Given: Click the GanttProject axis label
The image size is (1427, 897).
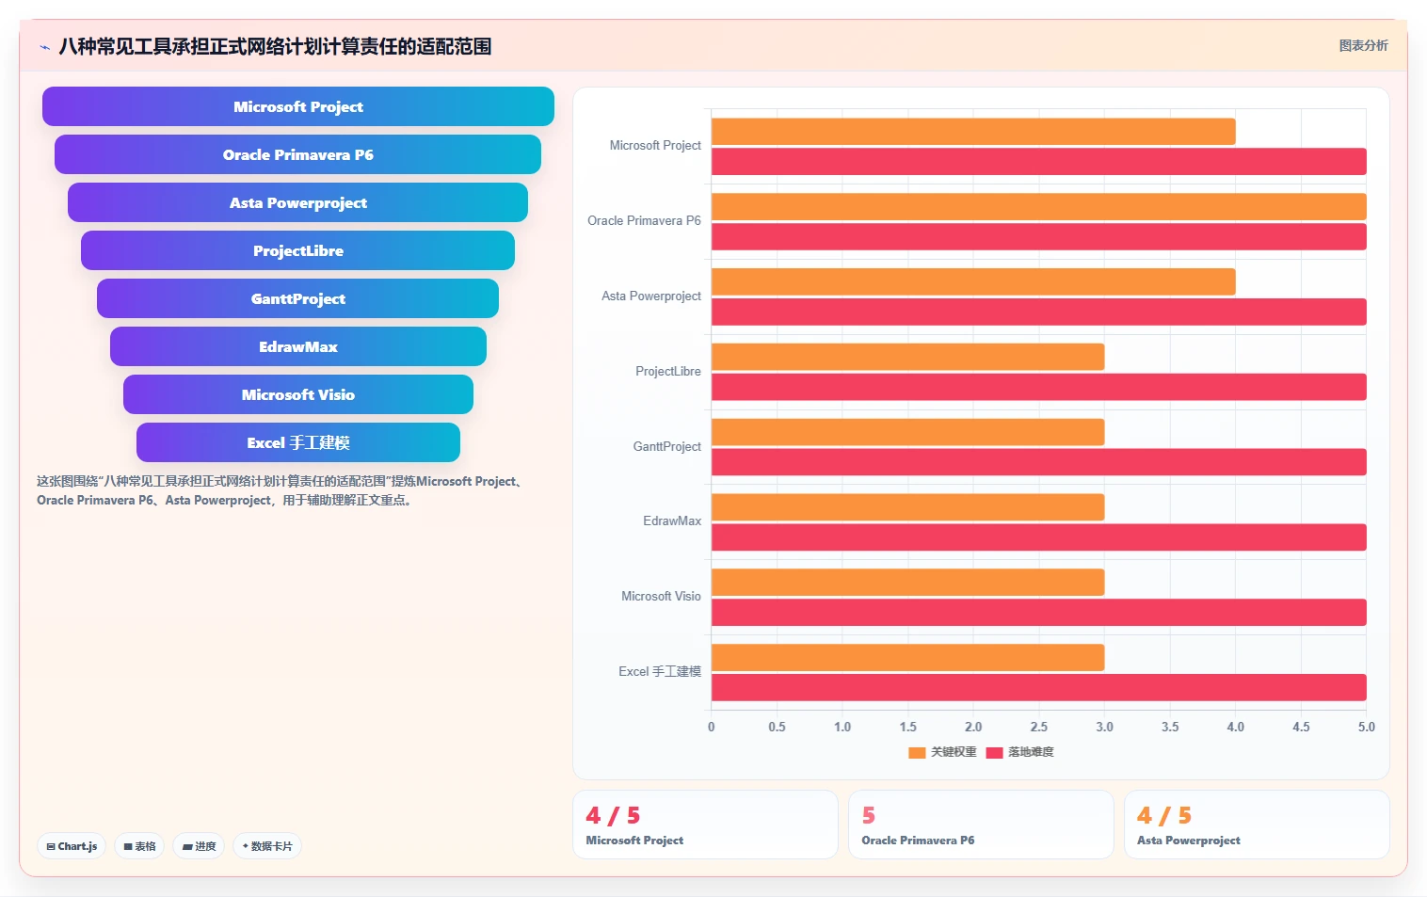Looking at the screenshot, I should click(667, 447).
